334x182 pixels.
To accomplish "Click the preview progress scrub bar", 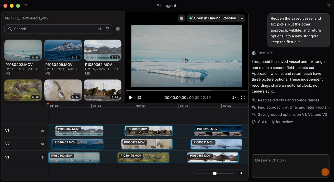I will [187, 90].
